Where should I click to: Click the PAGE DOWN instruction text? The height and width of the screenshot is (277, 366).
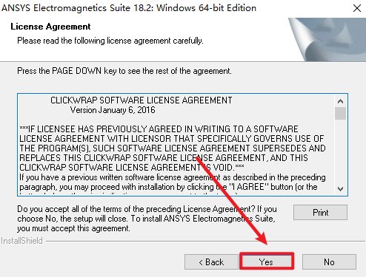pyautogui.click(x=124, y=71)
